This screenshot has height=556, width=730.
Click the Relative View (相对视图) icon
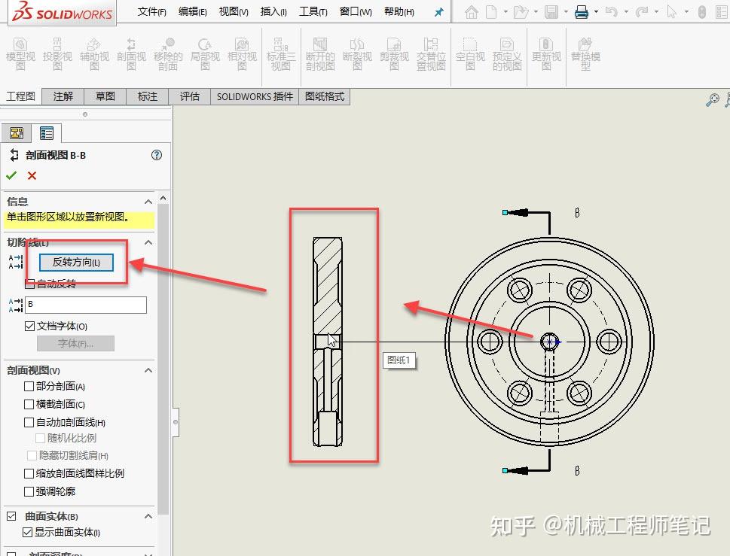[242, 54]
